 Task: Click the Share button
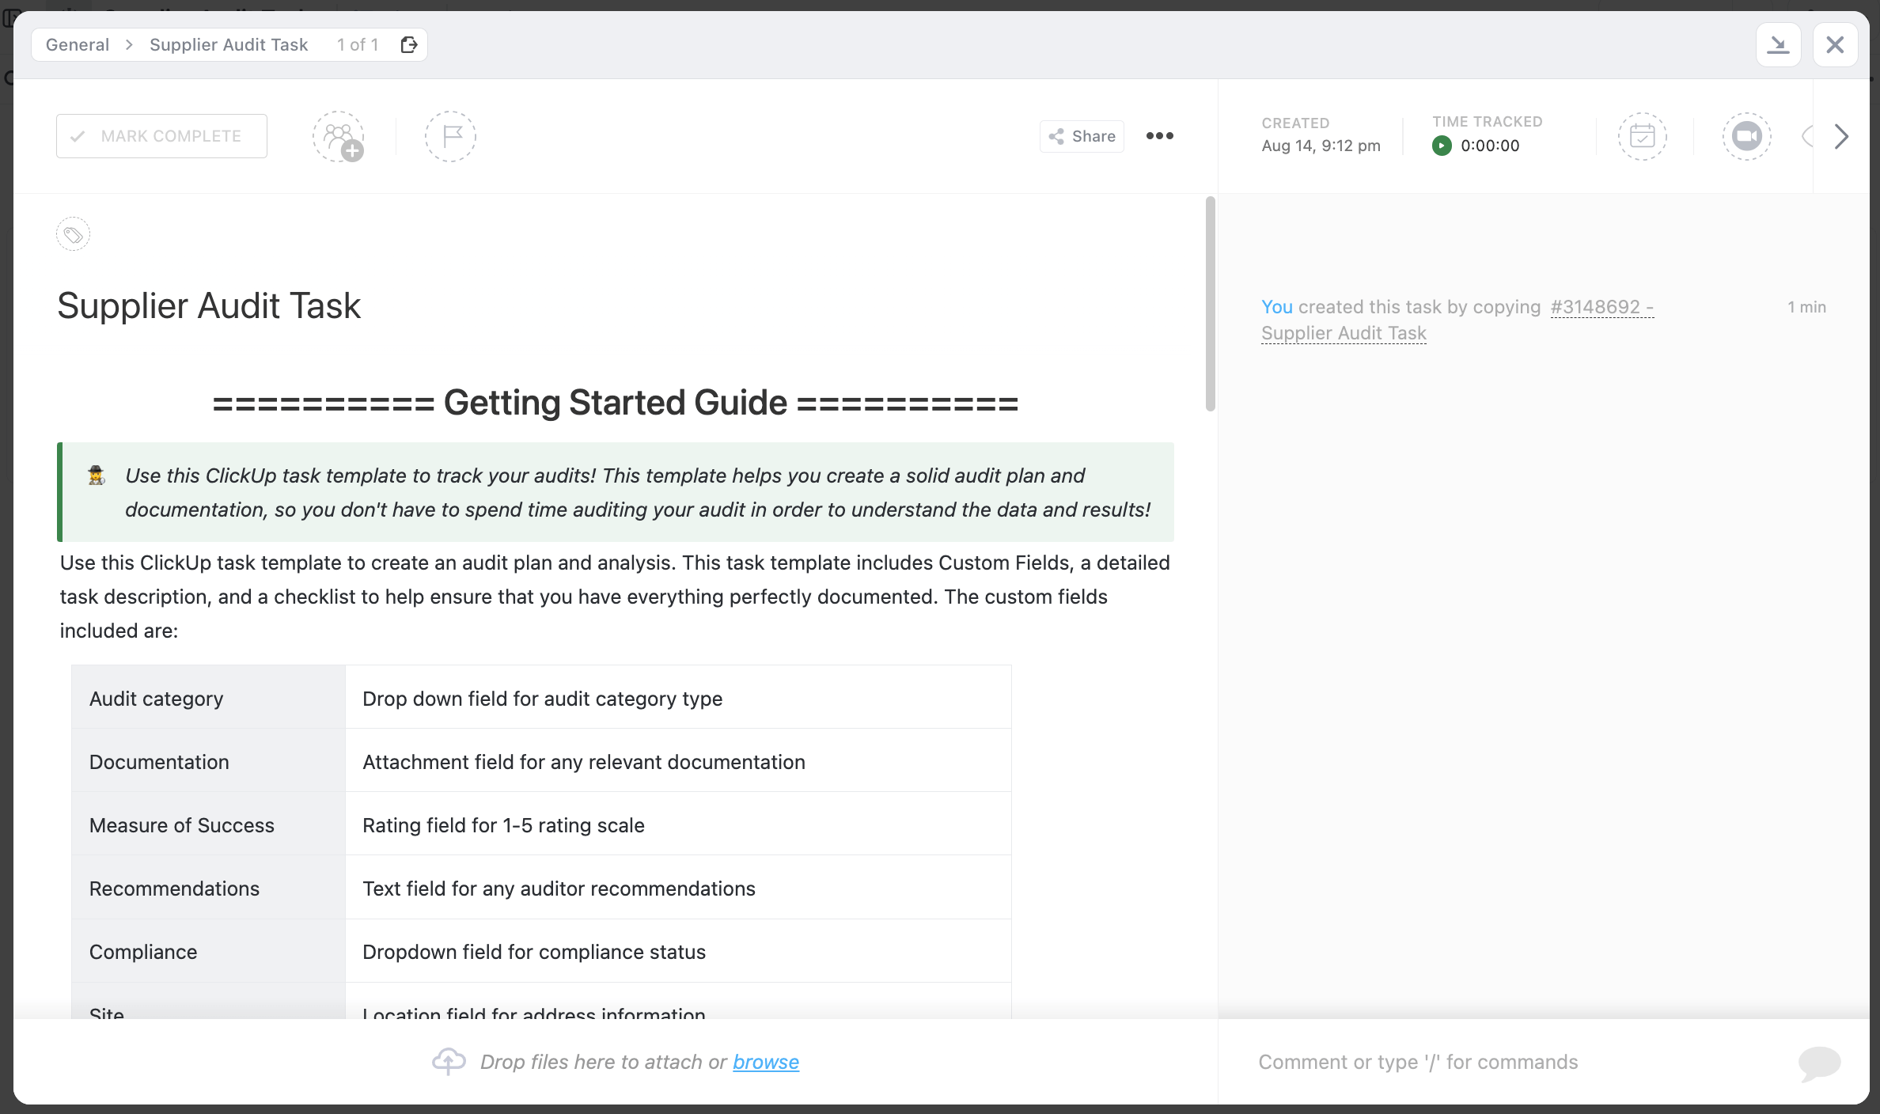pos(1082,136)
